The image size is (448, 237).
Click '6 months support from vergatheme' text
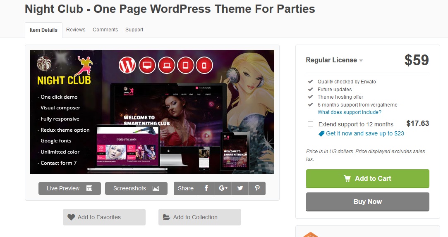pos(357,104)
